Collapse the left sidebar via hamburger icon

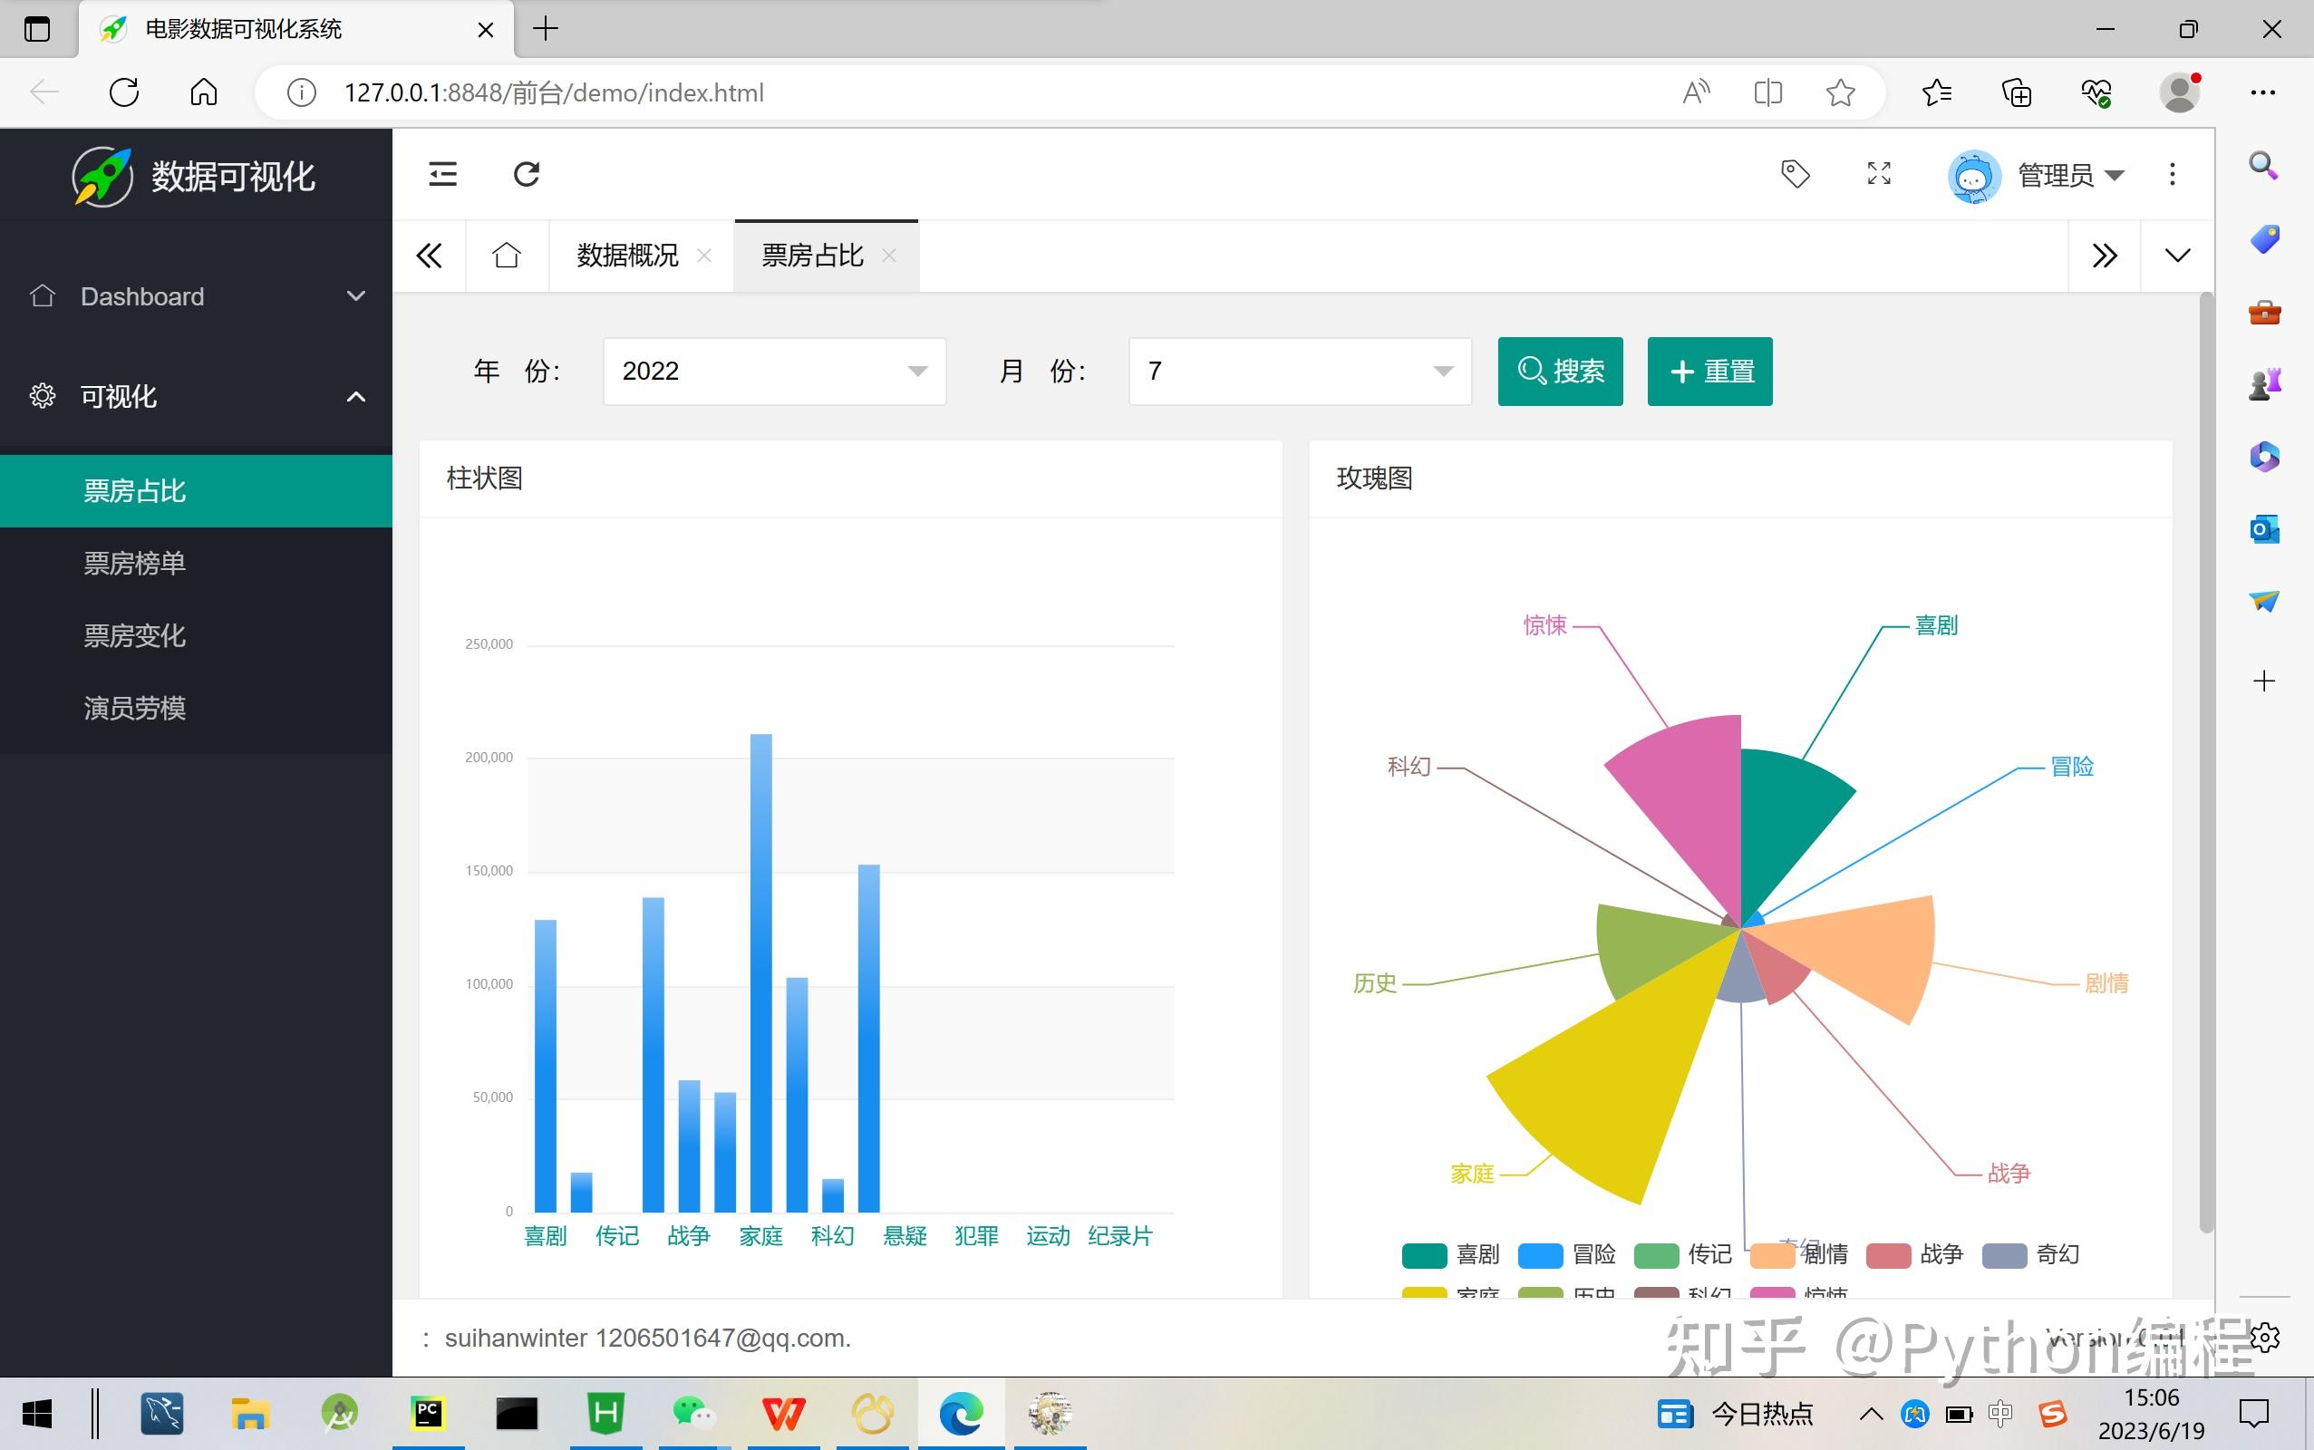[x=441, y=174]
